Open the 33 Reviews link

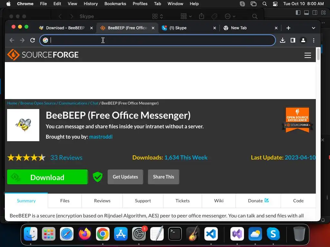click(x=66, y=158)
